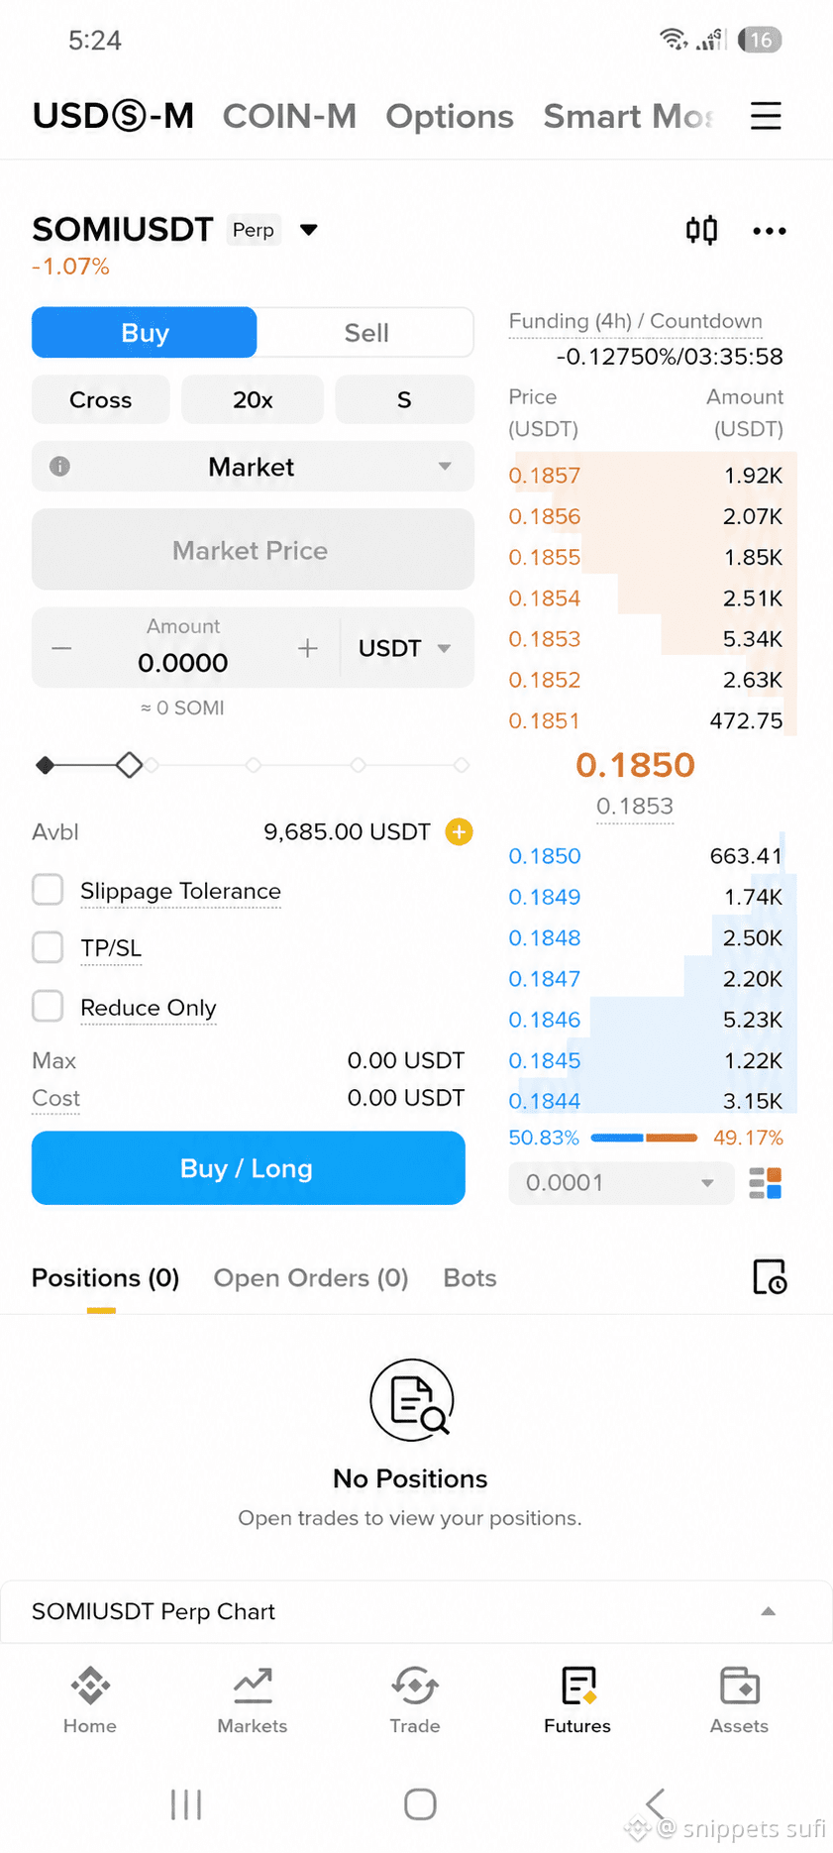Screen dimensions: 833x1853
Task: Open the order history clock icon
Action: coord(770,1277)
